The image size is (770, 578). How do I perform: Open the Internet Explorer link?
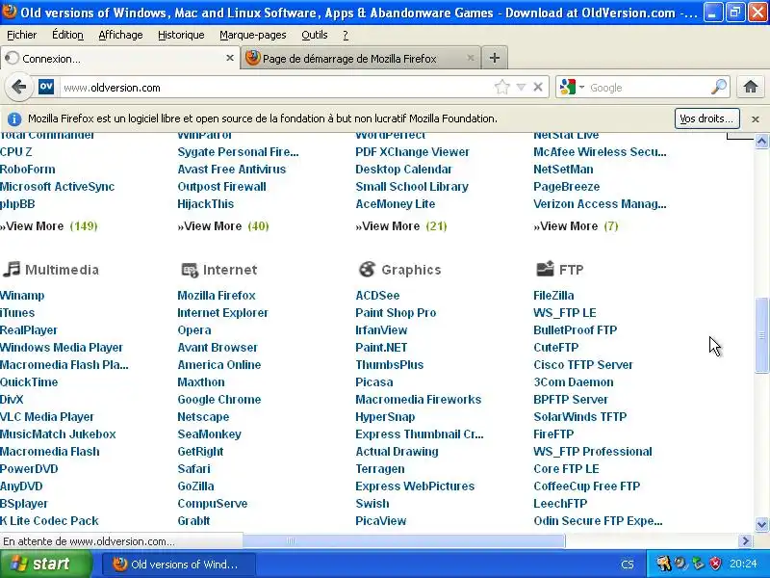[x=222, y=312]
